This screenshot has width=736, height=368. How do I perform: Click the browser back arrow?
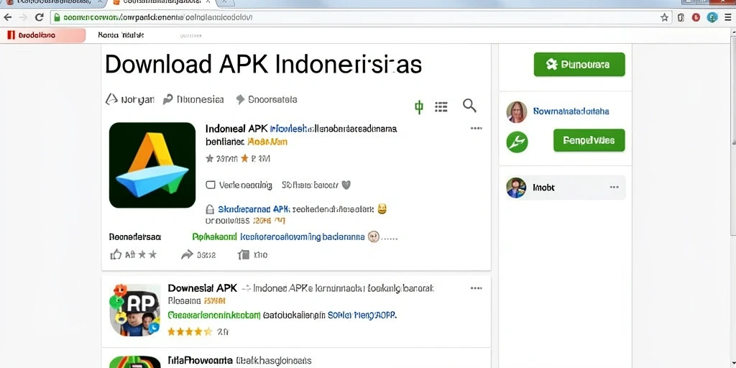[7, 17]
